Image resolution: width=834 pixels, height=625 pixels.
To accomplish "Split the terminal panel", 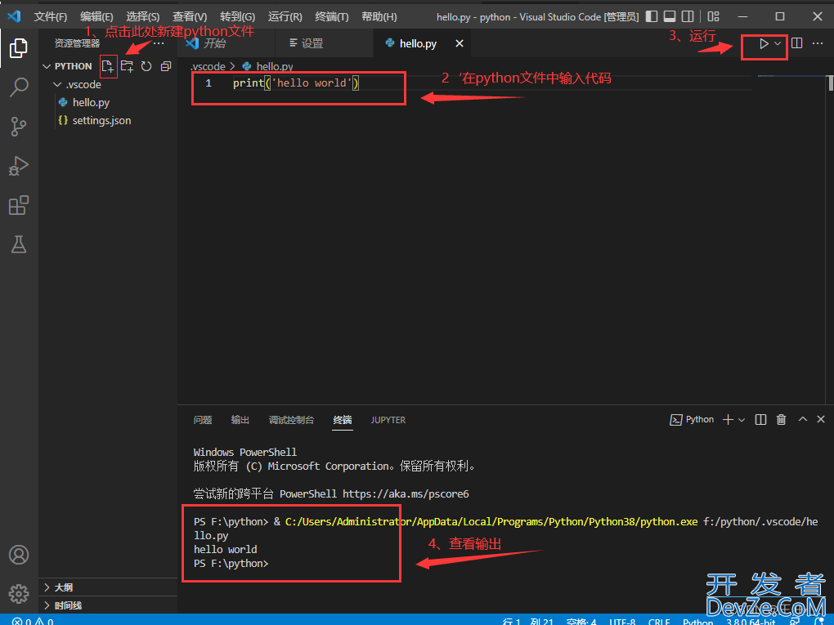I will point(760,420).
